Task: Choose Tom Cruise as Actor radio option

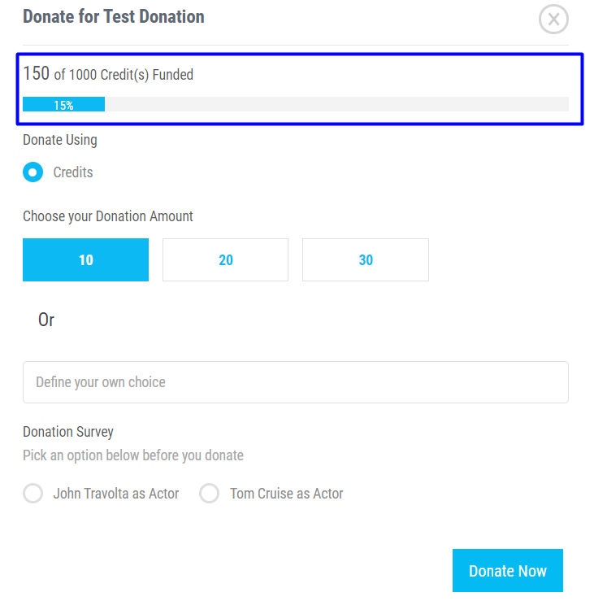Action: (209, 493)
